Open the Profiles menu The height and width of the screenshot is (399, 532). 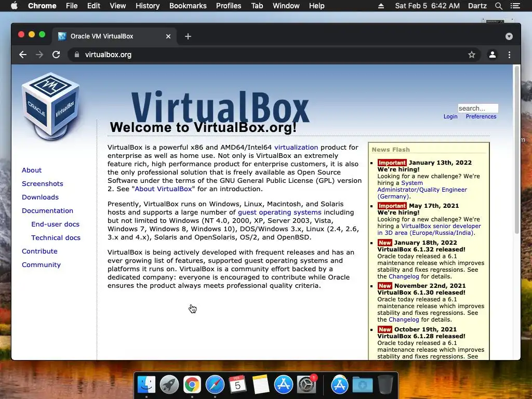pos(229,6)
